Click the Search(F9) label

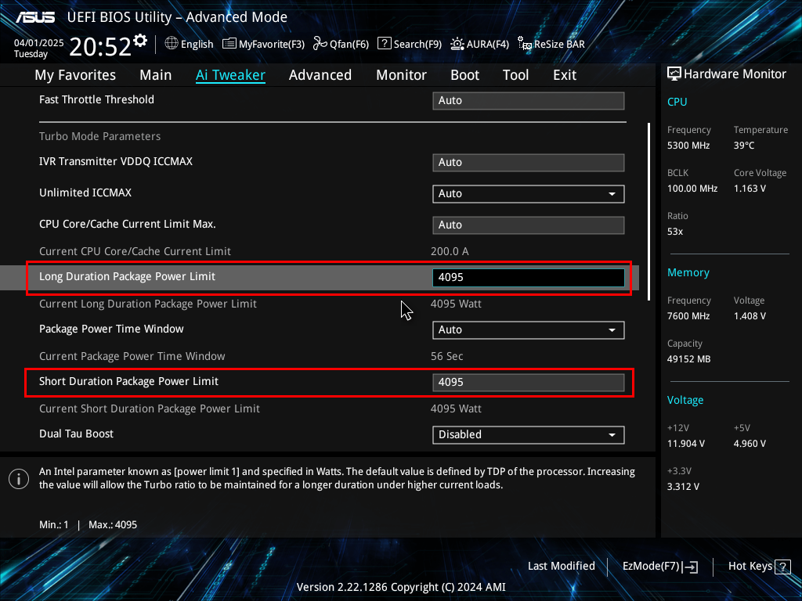[x=417, y=45]
